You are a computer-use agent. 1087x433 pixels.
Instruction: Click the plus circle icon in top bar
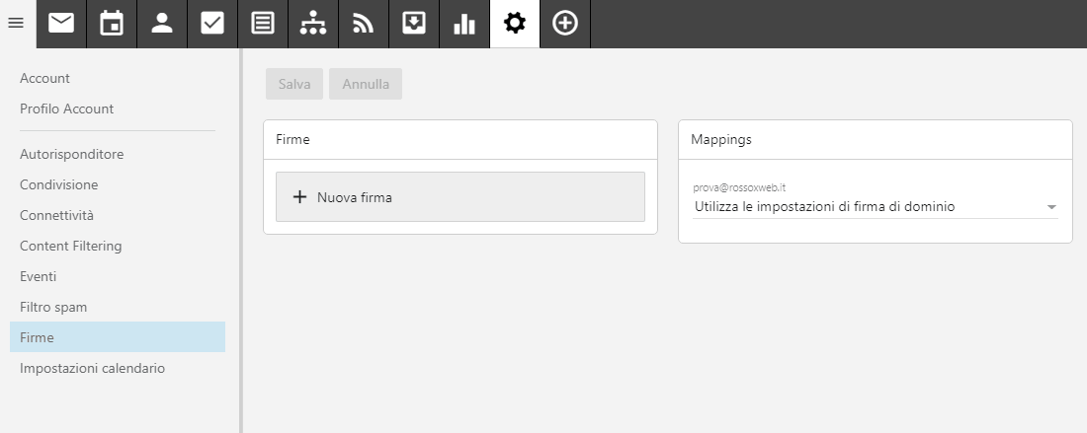pos(565,24)
